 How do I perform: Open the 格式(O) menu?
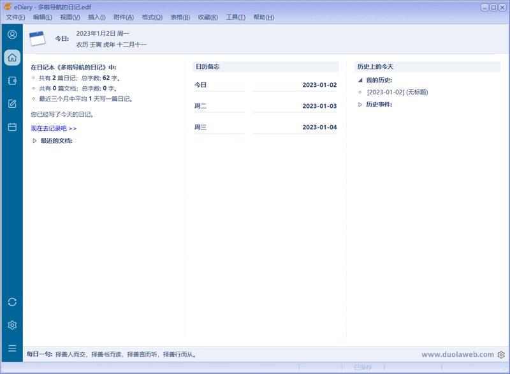click(x=152, y=17)
